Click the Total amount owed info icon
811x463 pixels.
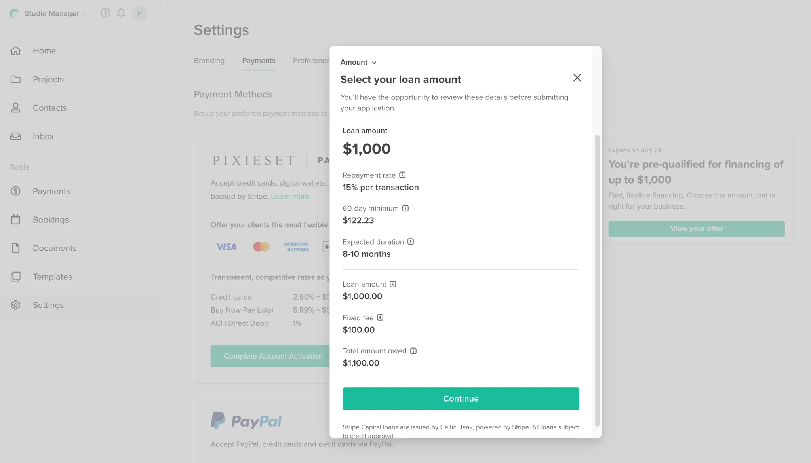click(x=413, y=351)
